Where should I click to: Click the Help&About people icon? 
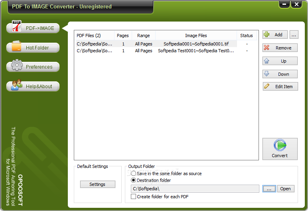click(x=17, y=85)
